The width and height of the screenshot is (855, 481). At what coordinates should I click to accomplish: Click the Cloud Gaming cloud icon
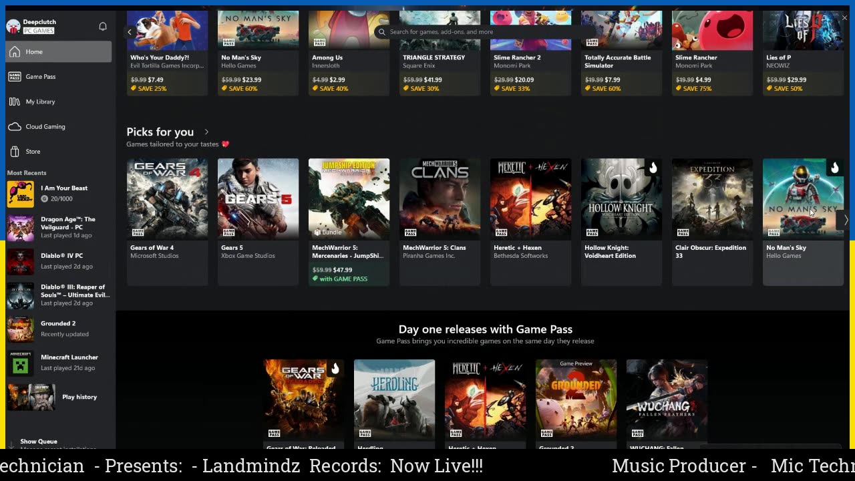pyautogui.click(x=15, y=126)
